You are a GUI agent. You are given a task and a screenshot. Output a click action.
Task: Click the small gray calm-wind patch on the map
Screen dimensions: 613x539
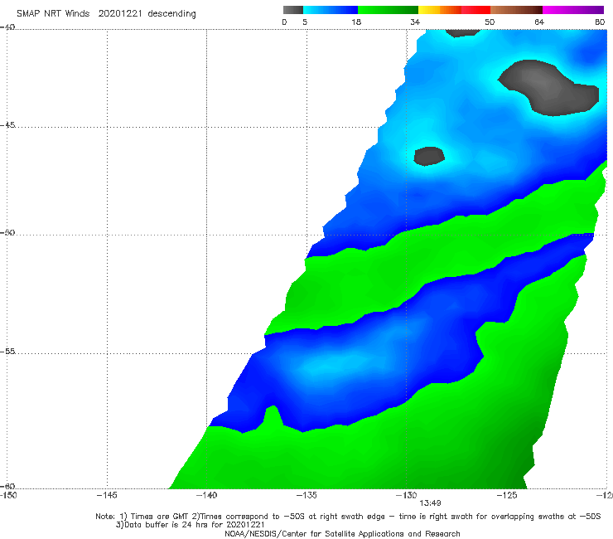429,156
